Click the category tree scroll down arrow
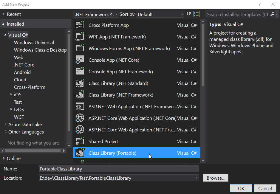The image size is (280, 194). tap(69, 146)
